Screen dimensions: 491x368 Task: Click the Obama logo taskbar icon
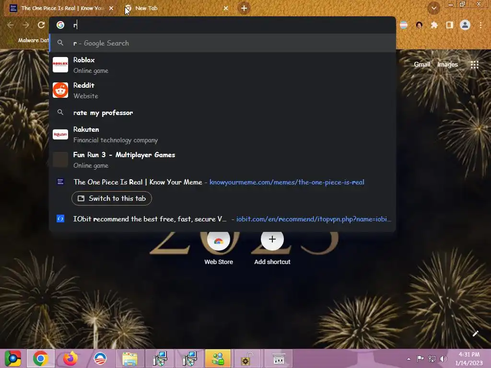pyautogui.click(x=100, y=358)
